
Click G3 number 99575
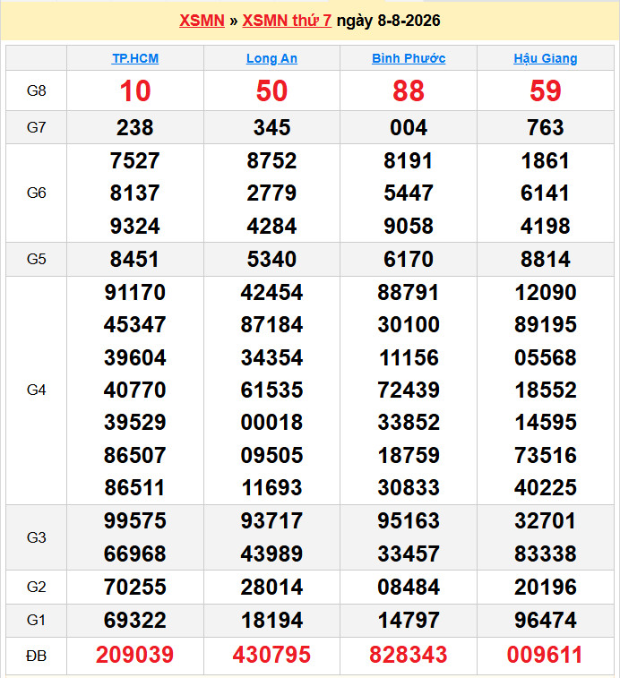(x=135, y=520)
